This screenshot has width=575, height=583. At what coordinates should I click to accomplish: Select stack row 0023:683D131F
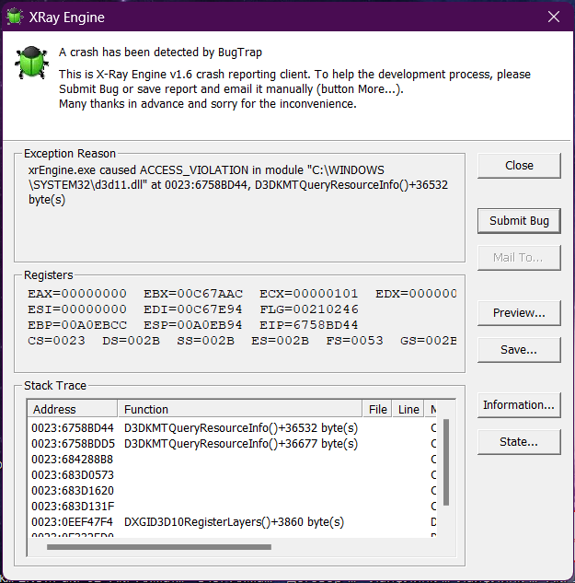pyautogui.click(x=232, y=506)
